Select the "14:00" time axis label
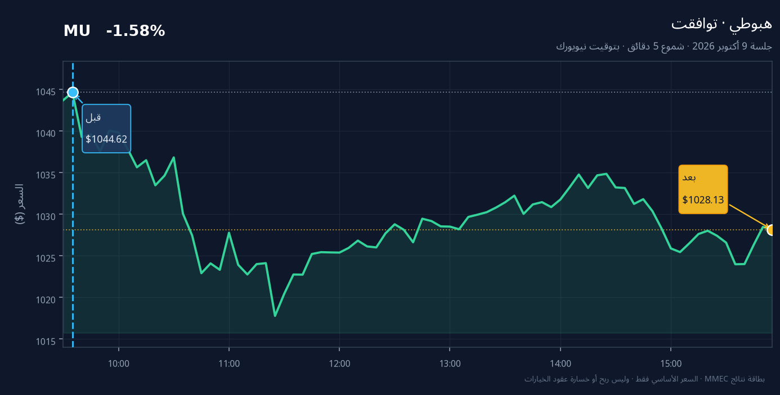 [561, 364]
